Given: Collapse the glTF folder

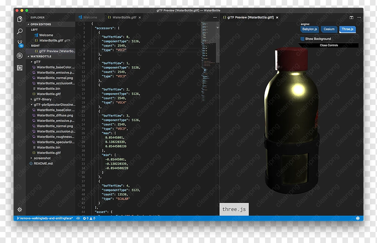Looking at the screenshot, I should pos(51,62).
